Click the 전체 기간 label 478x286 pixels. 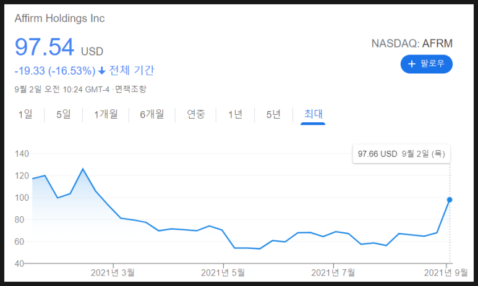[x=132, y=70]
